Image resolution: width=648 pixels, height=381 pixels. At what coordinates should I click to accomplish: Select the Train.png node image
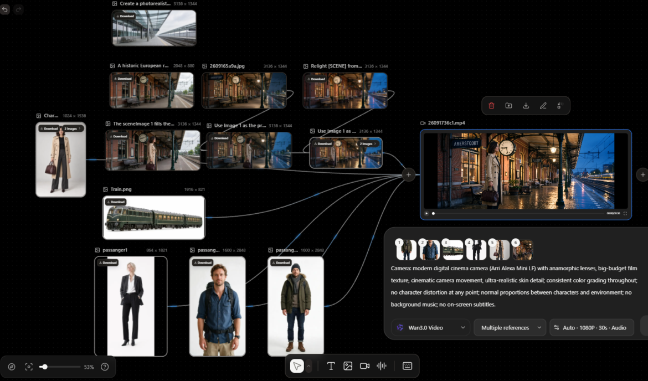154,218
